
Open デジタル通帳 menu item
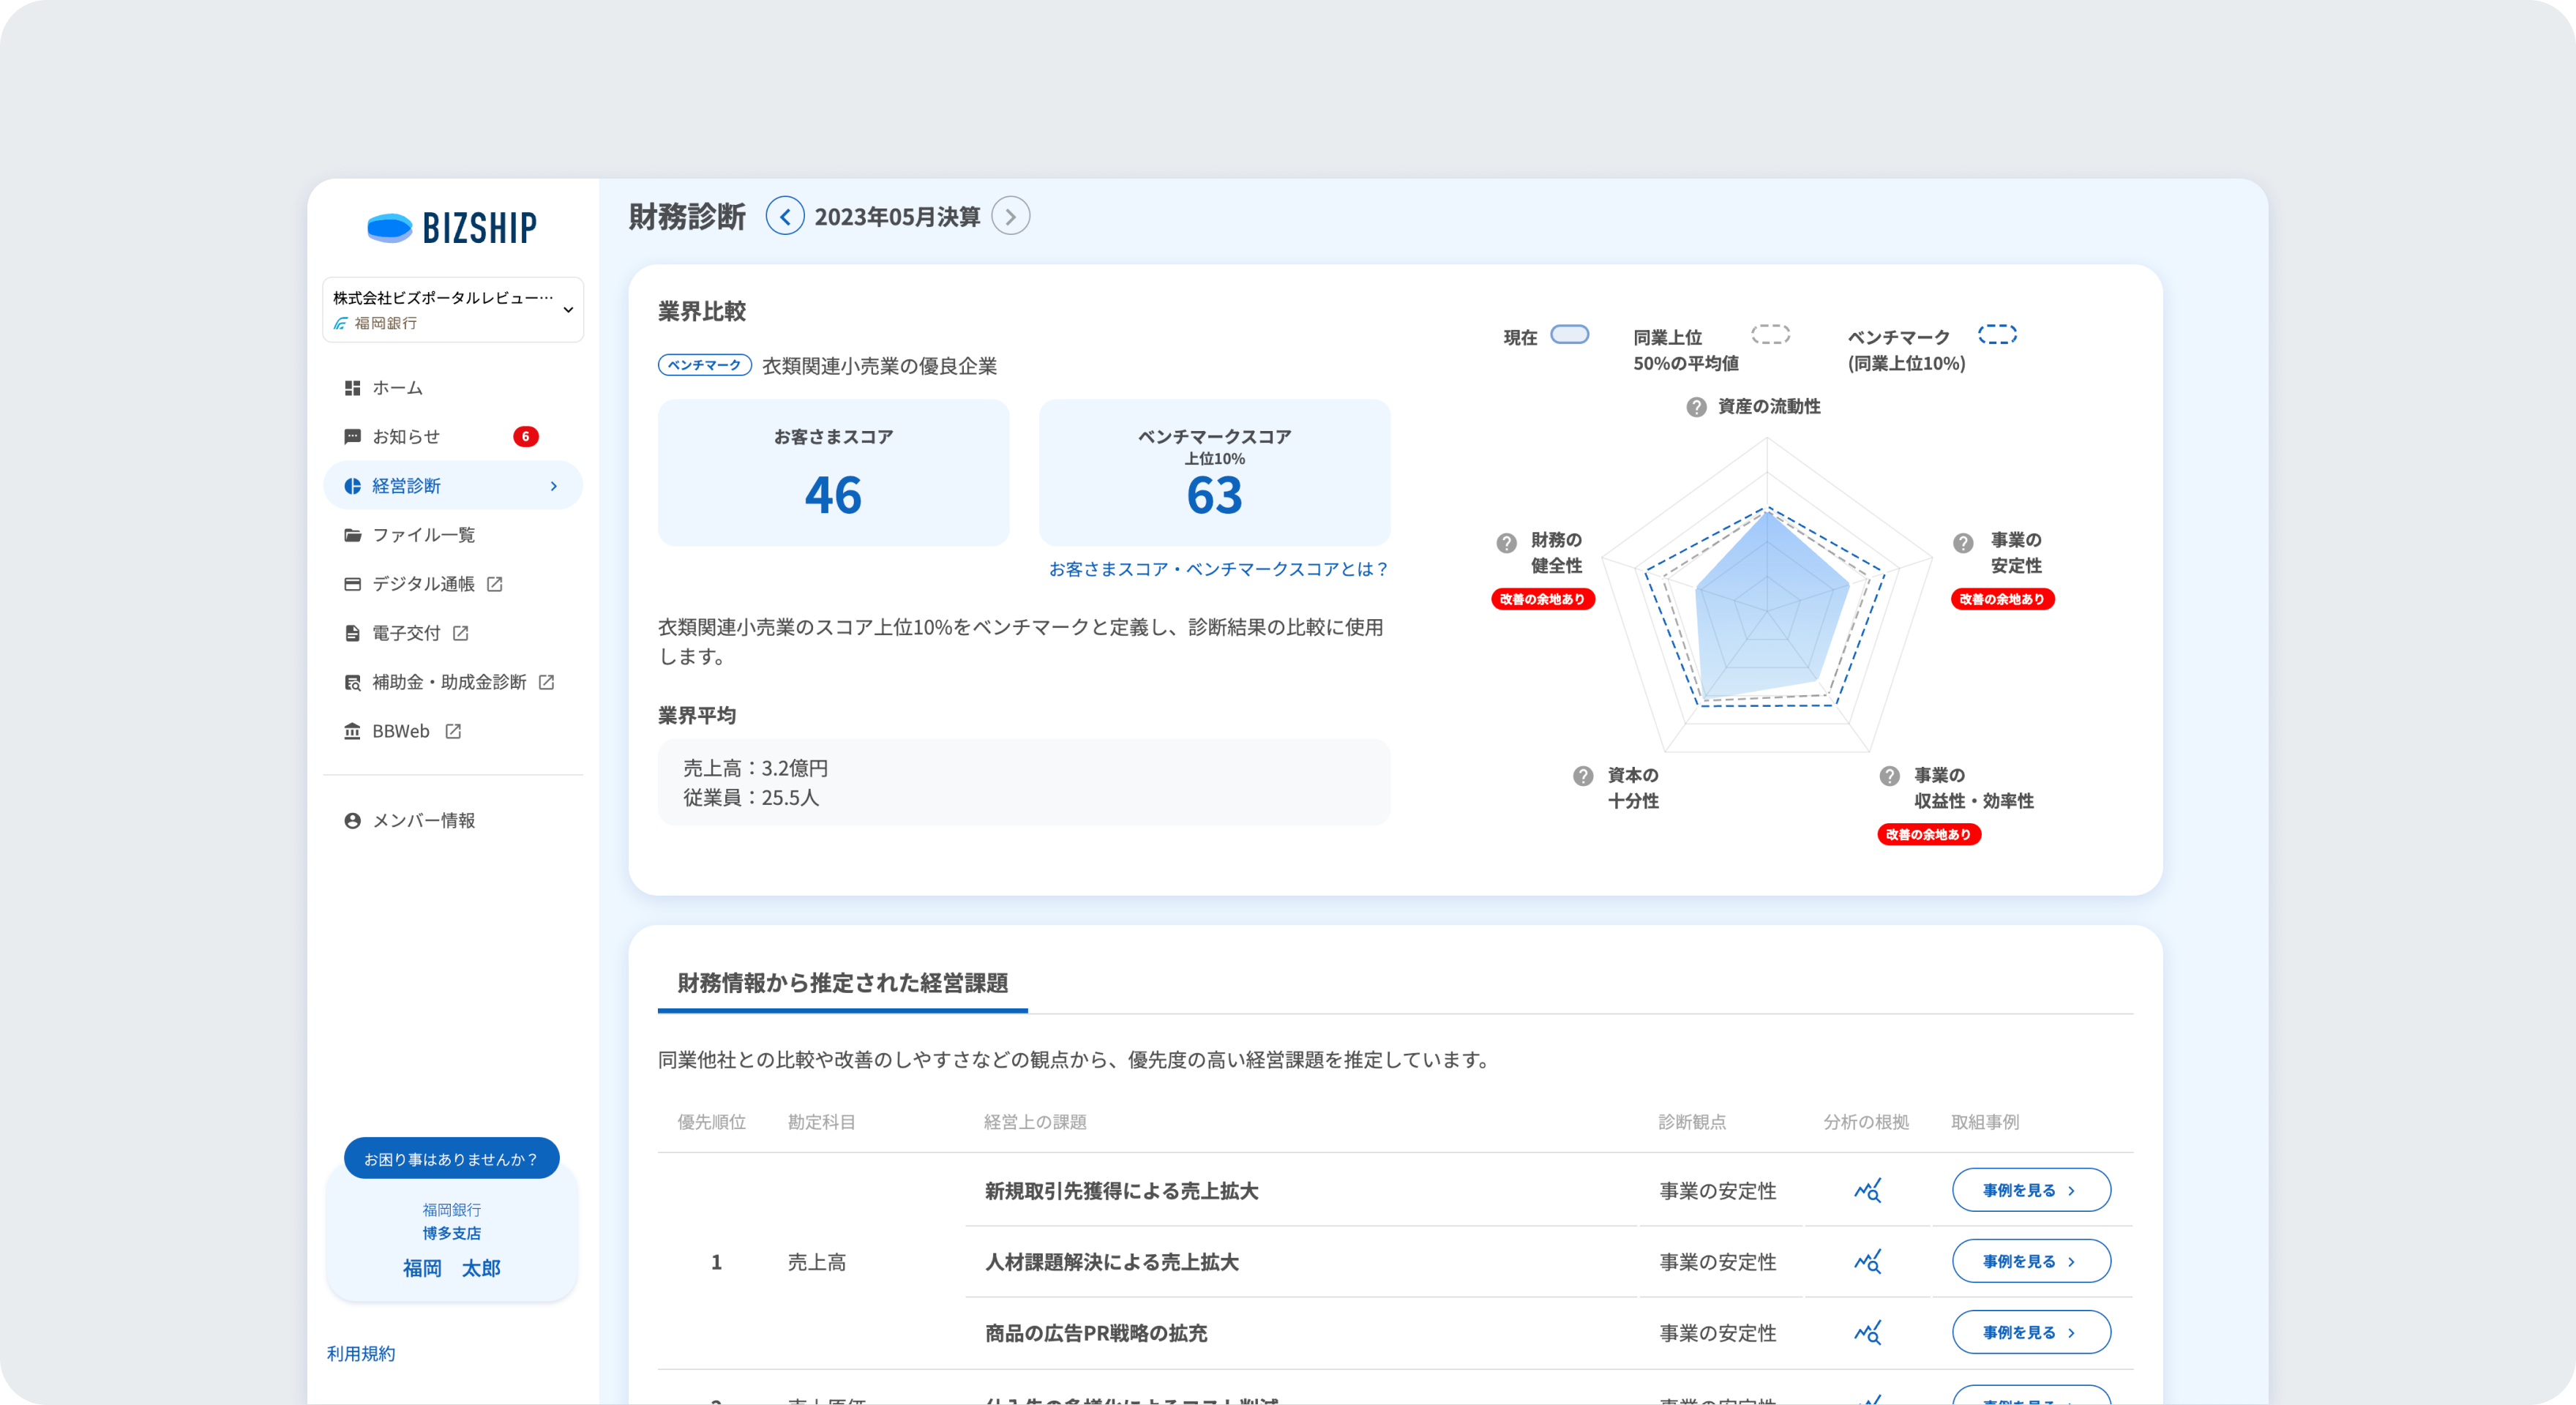click(453, 584)
